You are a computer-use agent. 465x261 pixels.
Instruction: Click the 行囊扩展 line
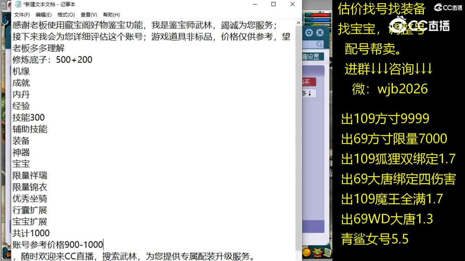point(30,210)
